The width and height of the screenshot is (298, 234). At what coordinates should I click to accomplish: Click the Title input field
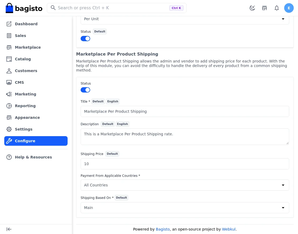pyautogui.click(x=185, y=111)
